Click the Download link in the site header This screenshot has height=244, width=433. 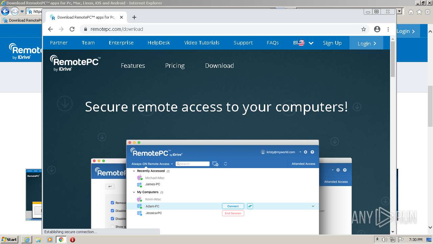pos(220,66)
